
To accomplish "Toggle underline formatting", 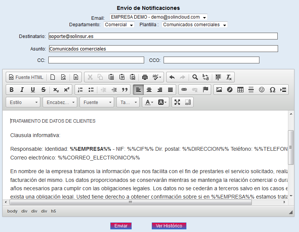I will click(33, 90).
